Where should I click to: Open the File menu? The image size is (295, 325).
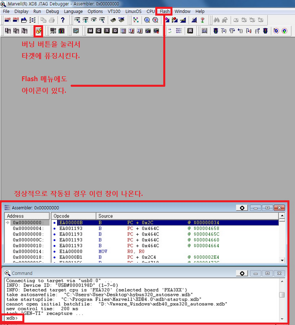pyautogui.click(x=6, y=12)
